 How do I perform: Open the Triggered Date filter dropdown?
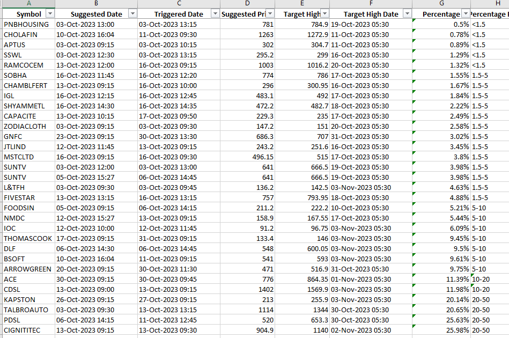[215, 13]
